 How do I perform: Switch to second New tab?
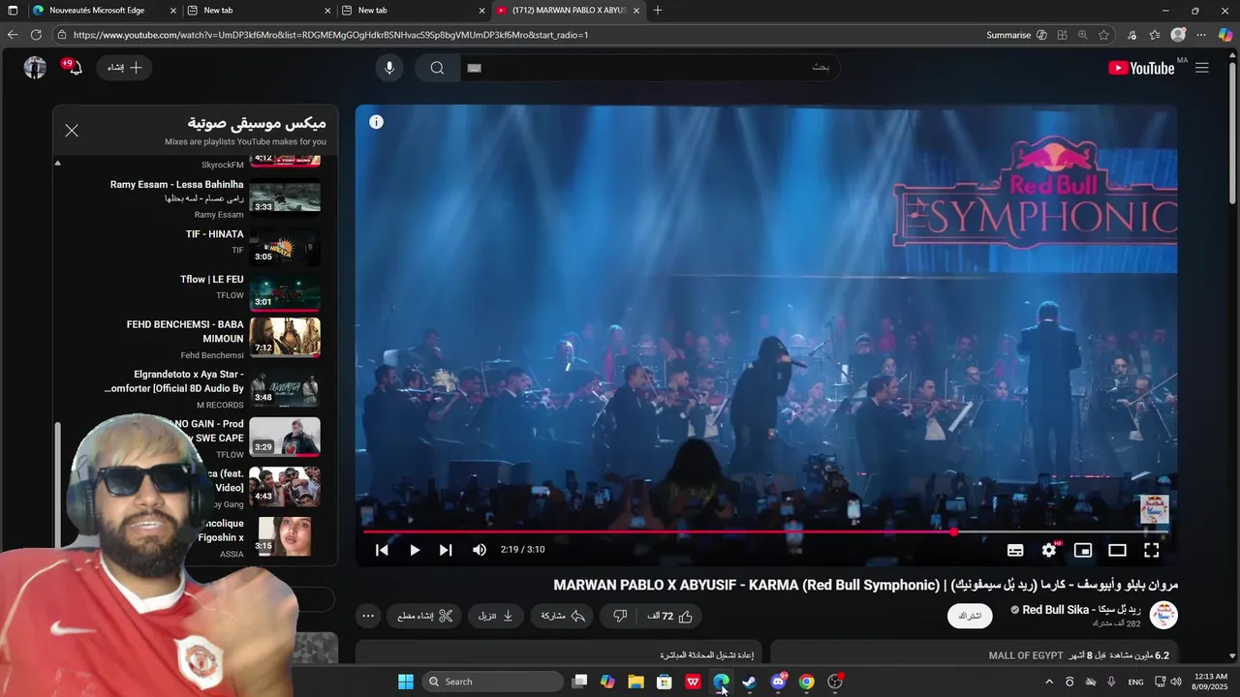pyautogui.click(x=414, y=10)
